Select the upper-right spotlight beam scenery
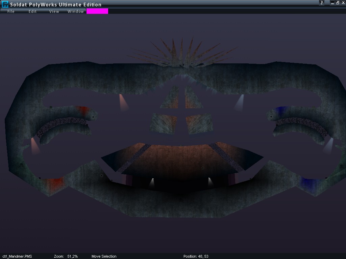This screenshot has width=346, height=259. tap(240, 103)
